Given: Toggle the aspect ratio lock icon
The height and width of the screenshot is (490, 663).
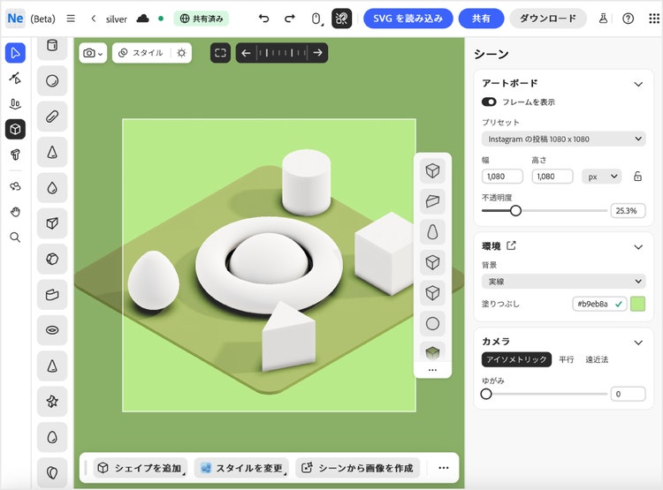Looking at the screenshot, I should click(637, 177).
